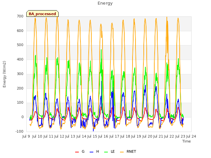
Task: Click the Jul 12 x-axis tick label
Action: [x=59, y=136]
